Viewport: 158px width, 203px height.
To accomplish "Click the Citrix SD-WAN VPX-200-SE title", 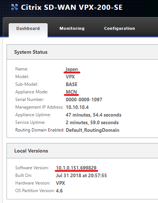I will (72, 7).
